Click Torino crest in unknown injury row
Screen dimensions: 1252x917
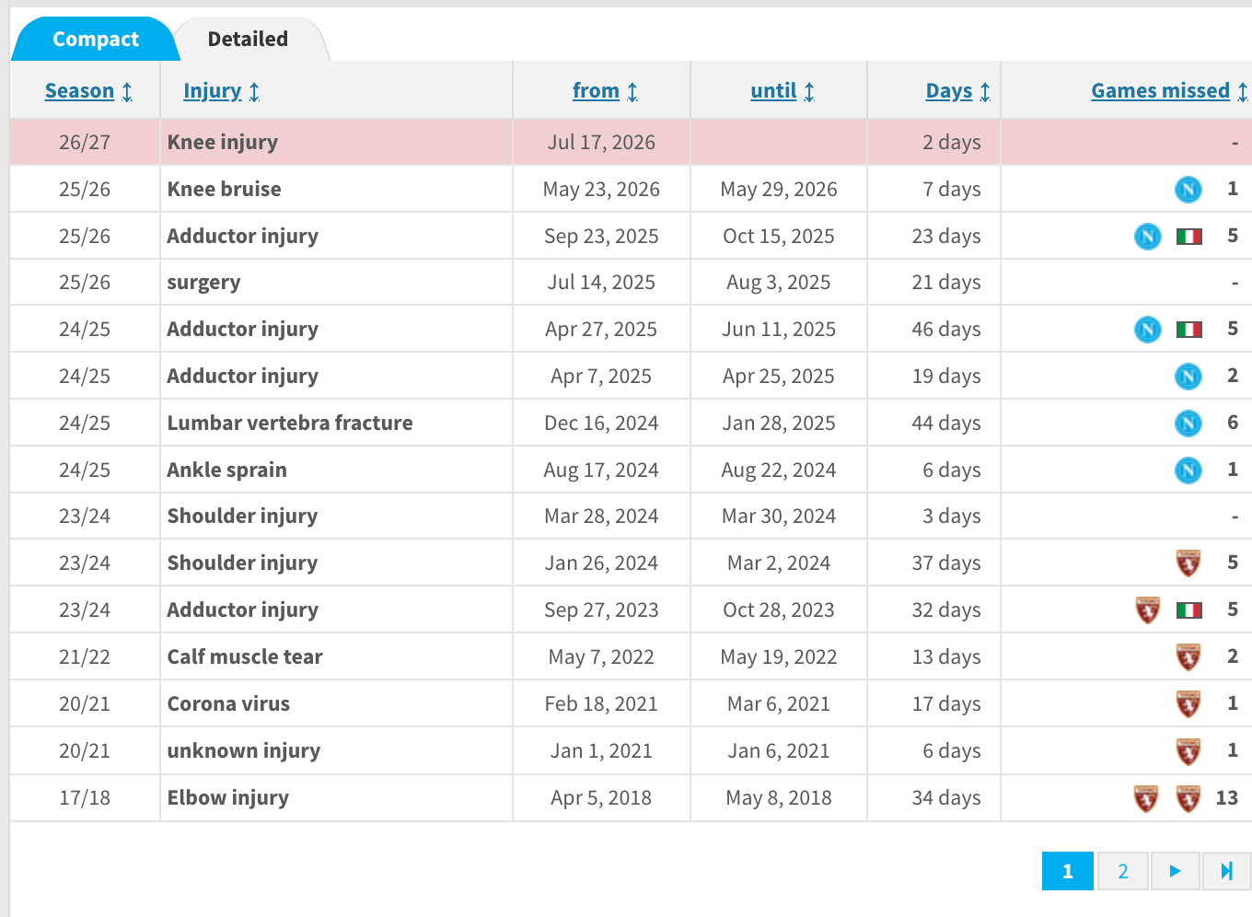coord(1188,751)
